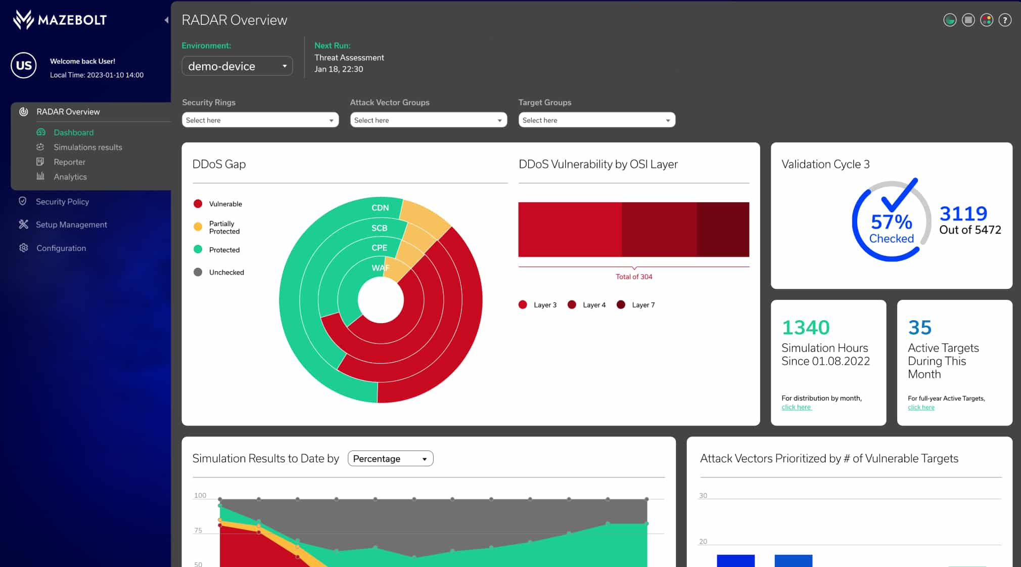Toggle the Layer 7 legend item
Screen dimensions: 1021x567
[636, 304]
